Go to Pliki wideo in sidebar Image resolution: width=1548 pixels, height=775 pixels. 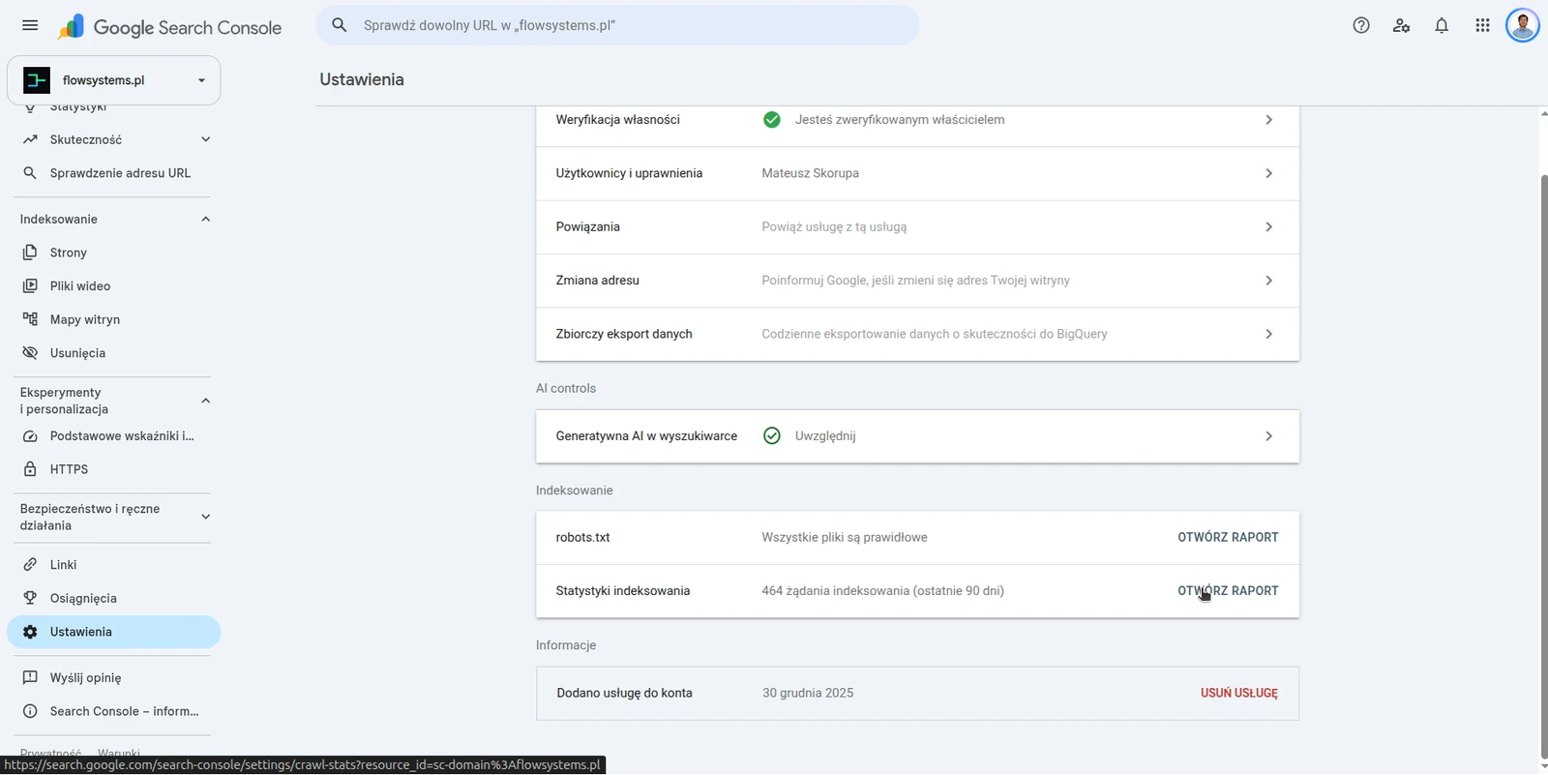(113, 286)
